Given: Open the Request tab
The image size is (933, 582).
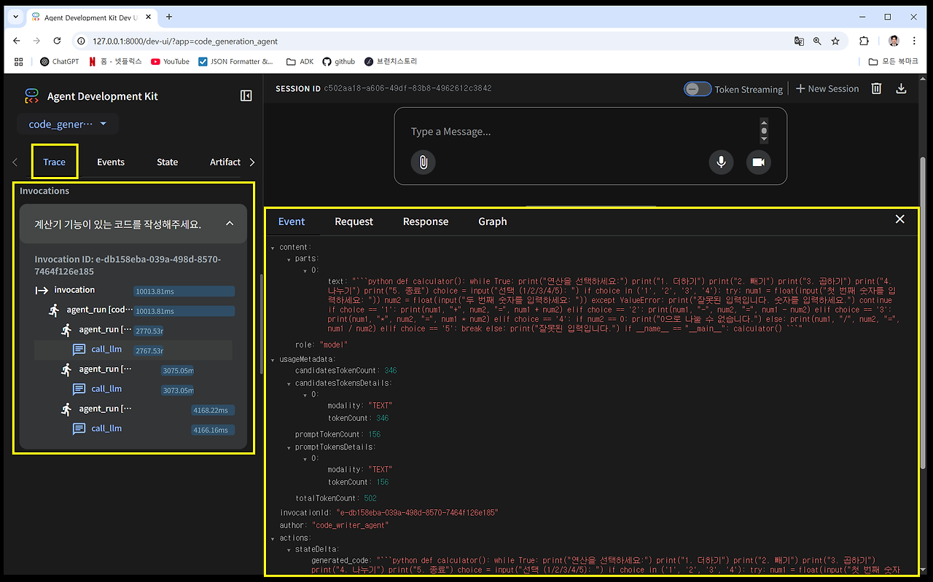Looking at the screenshot, I should [x=354, y=221].
